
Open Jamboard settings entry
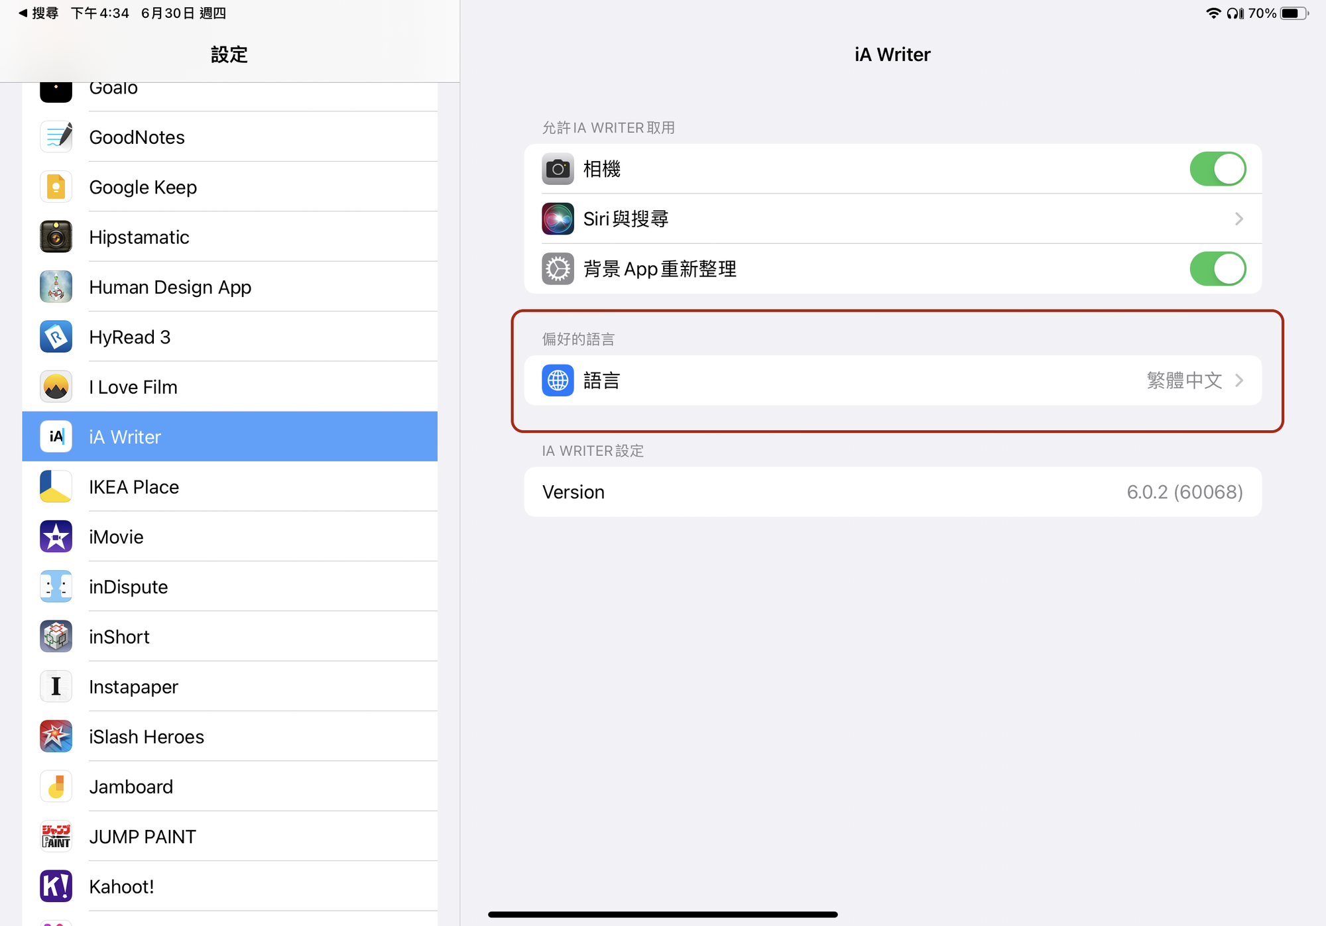coord(229,787)
